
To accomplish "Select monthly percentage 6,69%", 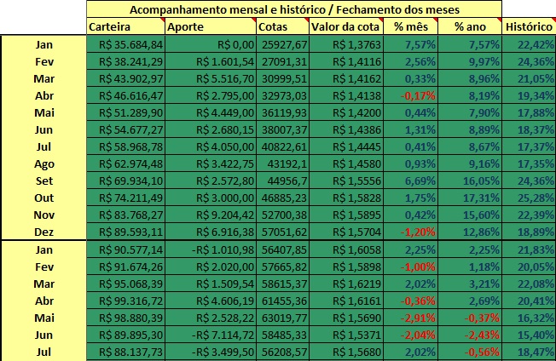I will pos(411,180).
